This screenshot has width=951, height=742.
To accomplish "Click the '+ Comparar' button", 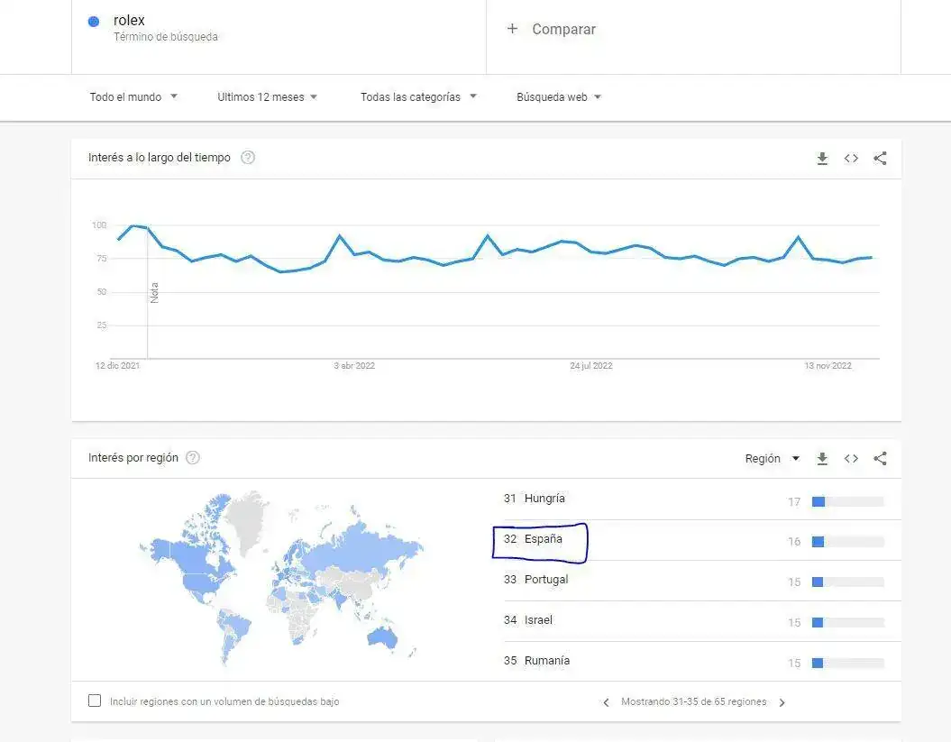I will [x=552, y=29].
